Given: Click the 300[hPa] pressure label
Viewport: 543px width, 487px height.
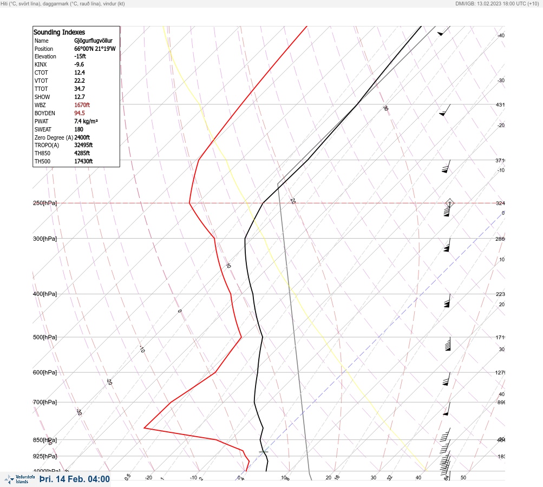Looking at the screenshot, I should 45,239.
